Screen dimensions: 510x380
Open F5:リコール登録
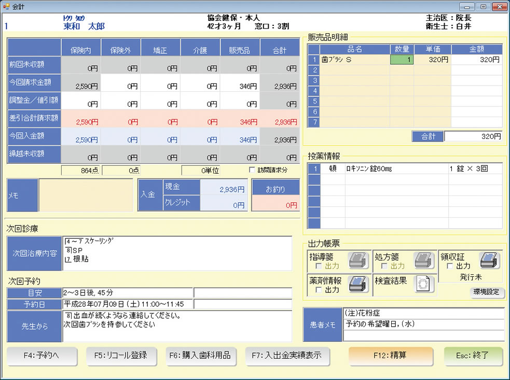pyautogui.click(x=120, y=356)
